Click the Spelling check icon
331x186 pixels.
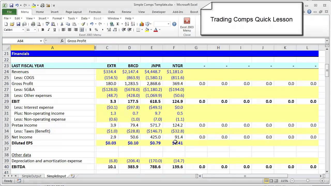(47, 24)
